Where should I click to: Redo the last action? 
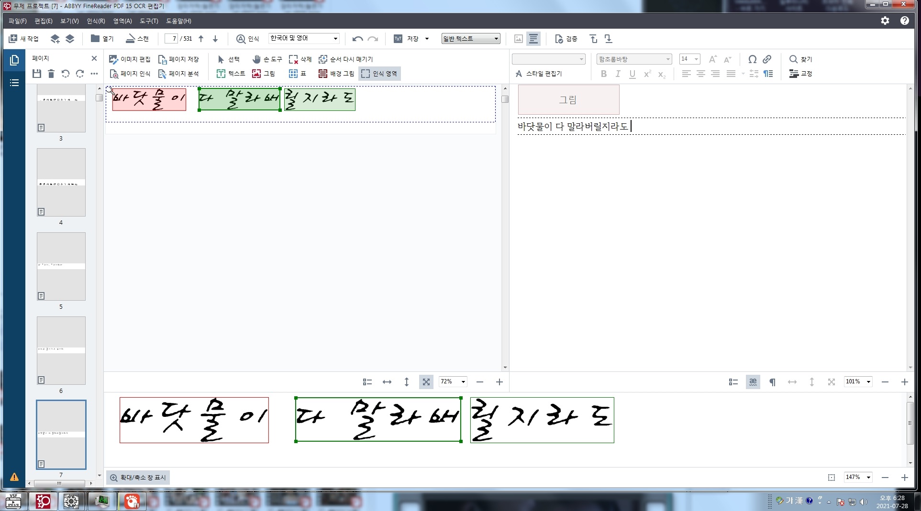click(373, 39)
